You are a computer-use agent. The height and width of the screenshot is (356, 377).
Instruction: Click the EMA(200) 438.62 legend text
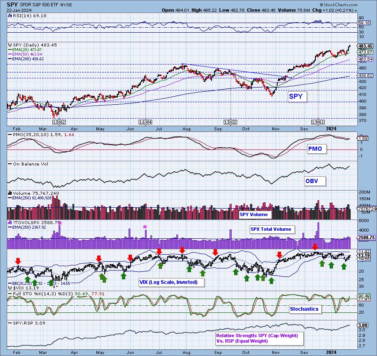(x=28, y=59)
